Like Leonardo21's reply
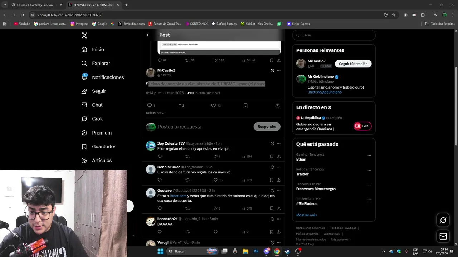The image size is (458, 257). click(x=215, y=232)
